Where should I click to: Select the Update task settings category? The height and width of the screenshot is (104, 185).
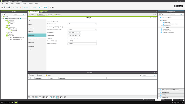(x=37, y=46)
